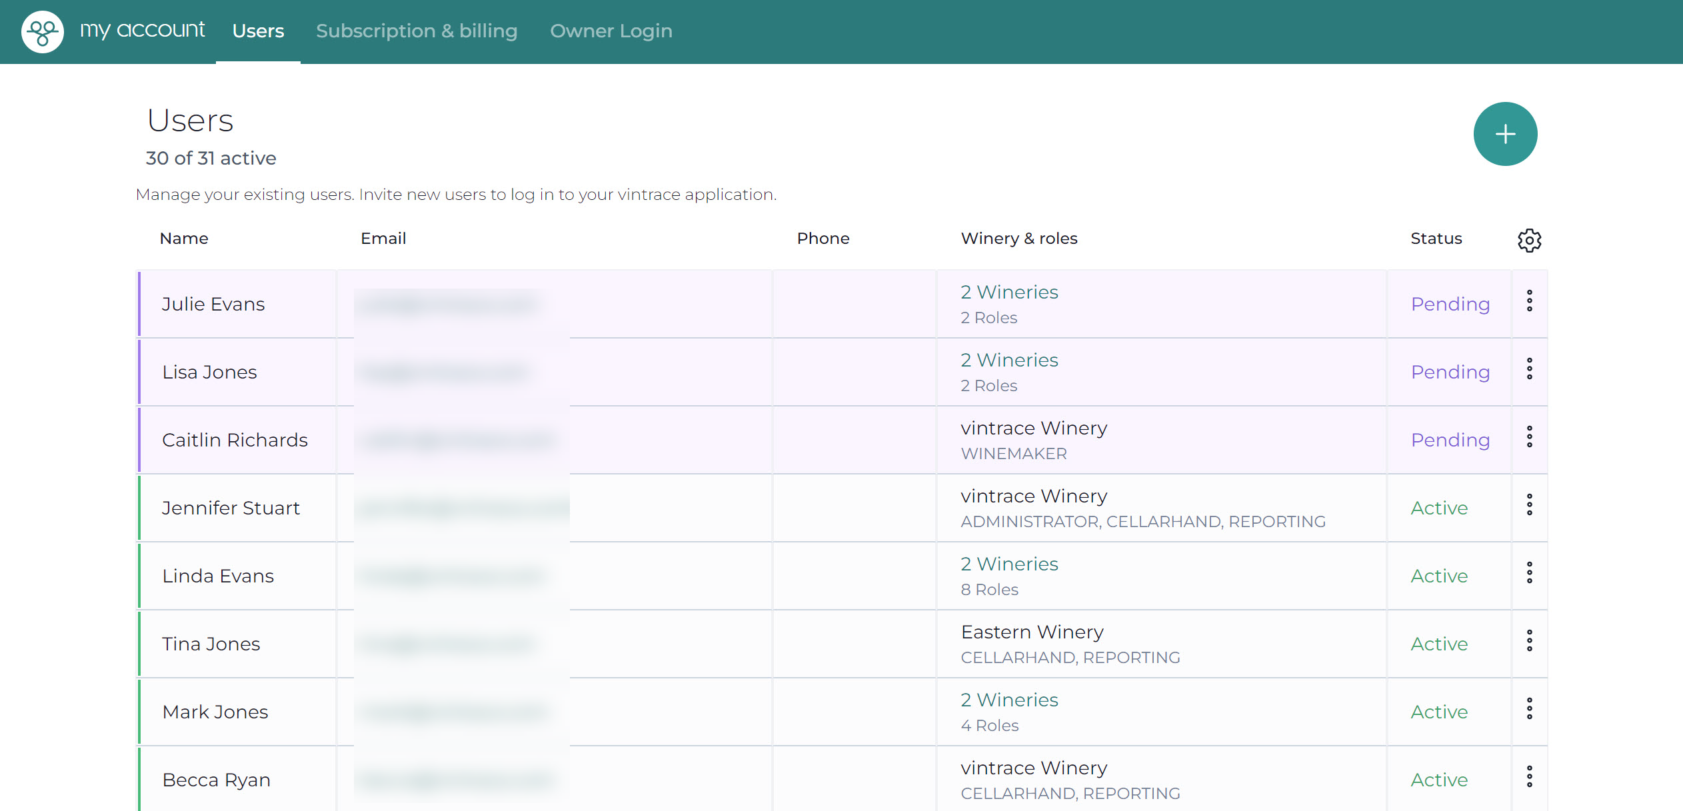
Task: Select the Lisa Jones name cell
Action: (x=238, y=372)
